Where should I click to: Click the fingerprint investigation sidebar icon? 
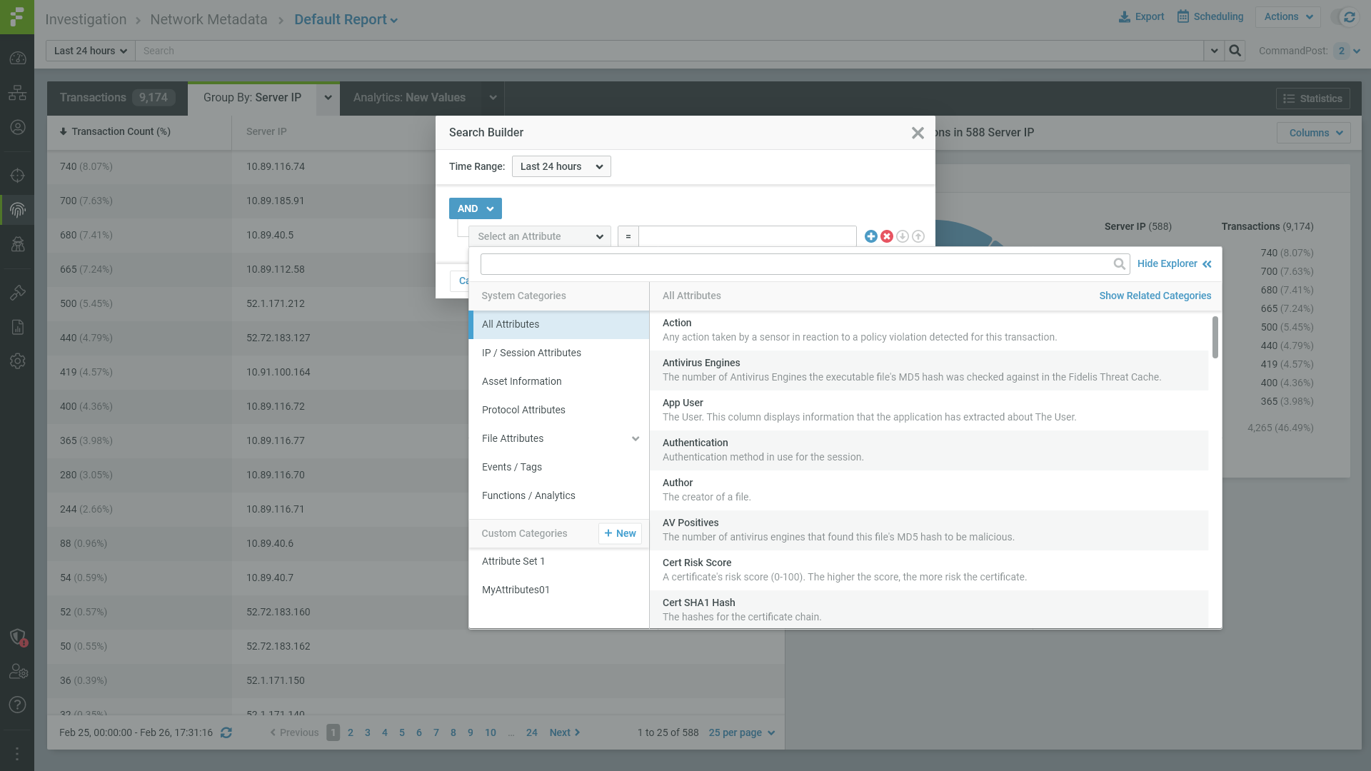point(17,210)
